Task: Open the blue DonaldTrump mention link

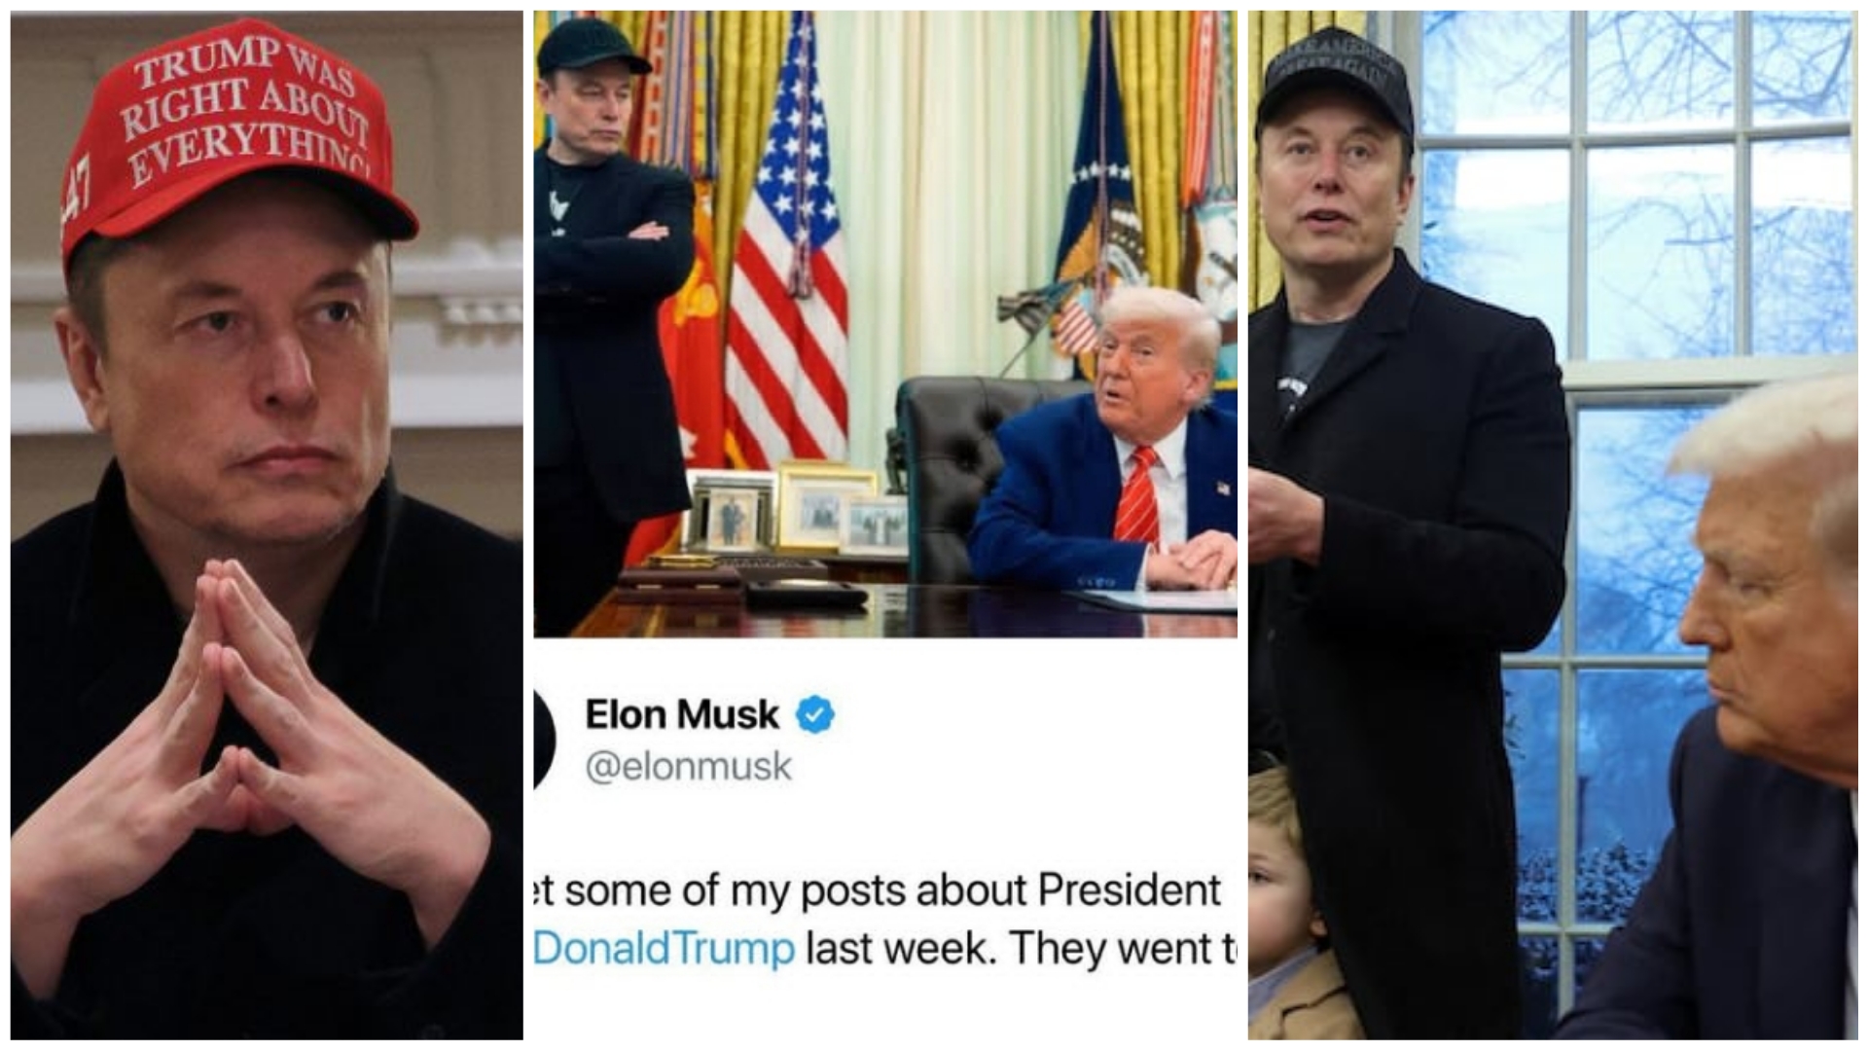Action: click(x=665, y=949)
